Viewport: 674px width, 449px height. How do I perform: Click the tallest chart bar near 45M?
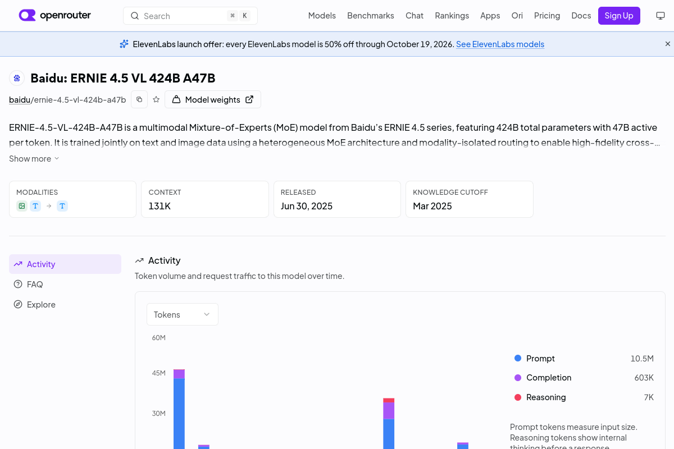click(179, 409)
